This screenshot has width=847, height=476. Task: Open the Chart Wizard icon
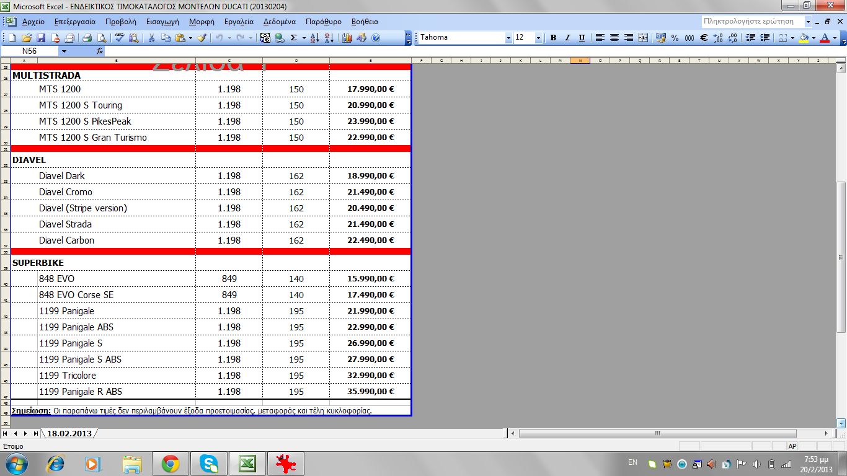pyautogui.click(x=347, y=38)
